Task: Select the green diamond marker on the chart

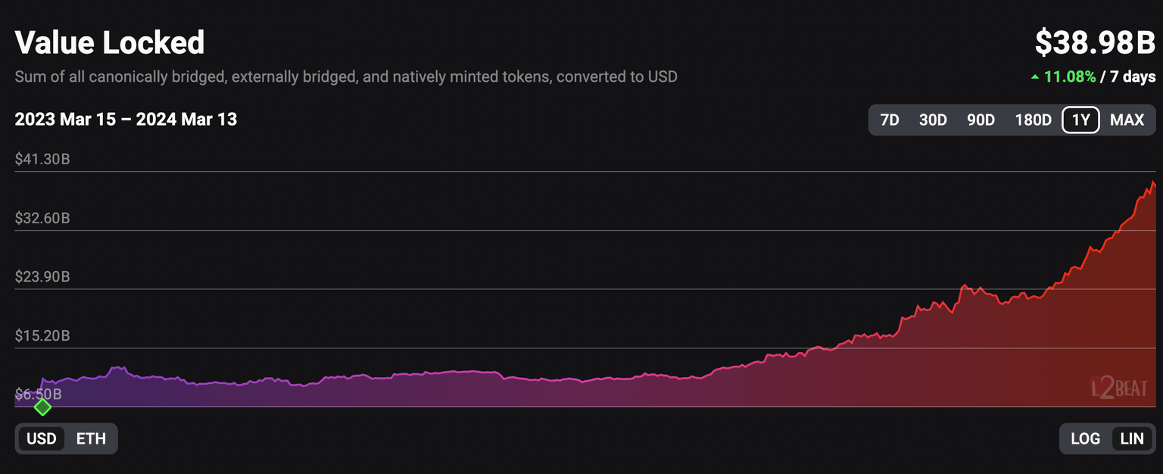Action: click(43, 407)
